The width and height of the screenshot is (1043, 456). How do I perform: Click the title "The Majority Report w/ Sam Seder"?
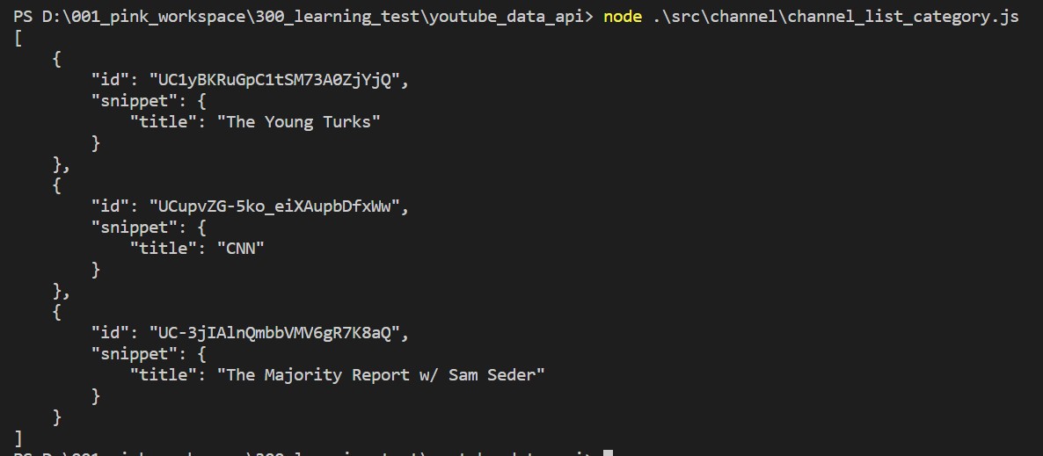(381, 375)
